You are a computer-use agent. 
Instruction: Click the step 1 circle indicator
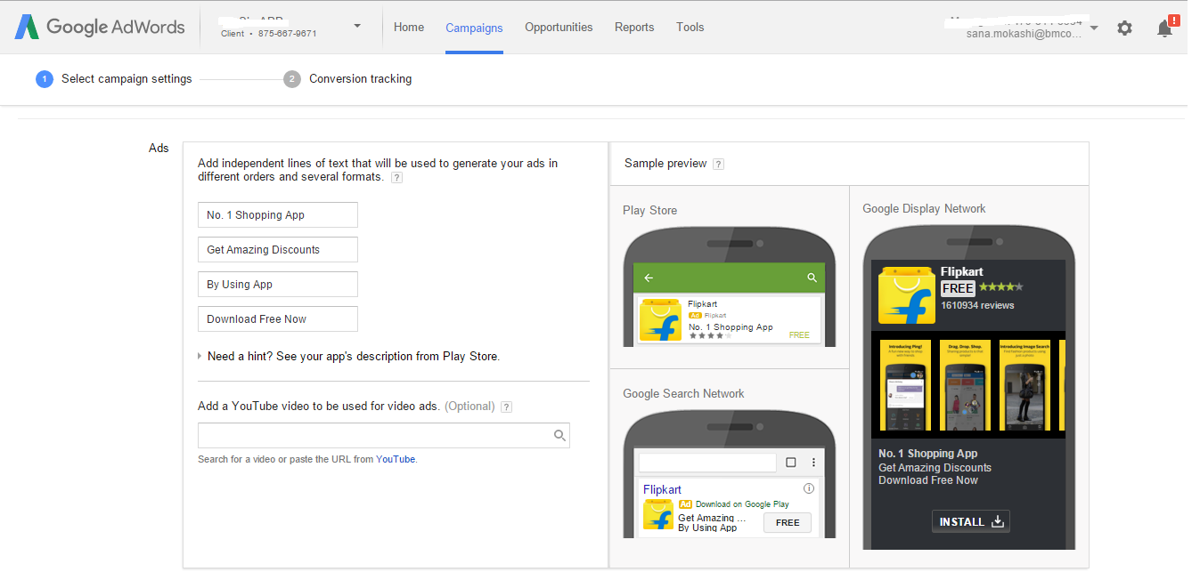45,79
